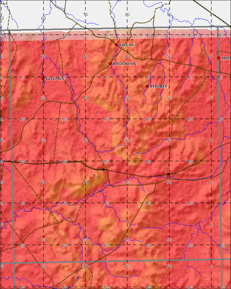Click the eastern black railway station square
The image size is (231, 289).
click(x=168, y=174)
